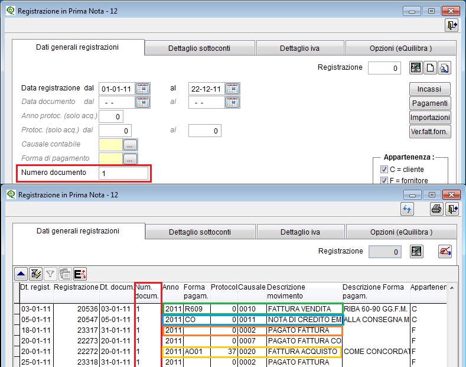Click the upper Registrazione number field

(384, 68)
